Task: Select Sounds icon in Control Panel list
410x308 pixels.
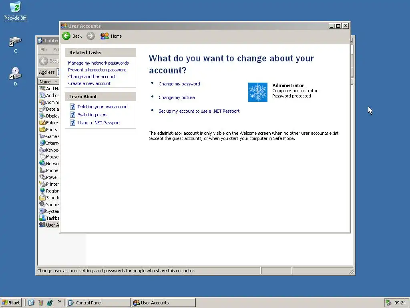Action: click(42, 204)
